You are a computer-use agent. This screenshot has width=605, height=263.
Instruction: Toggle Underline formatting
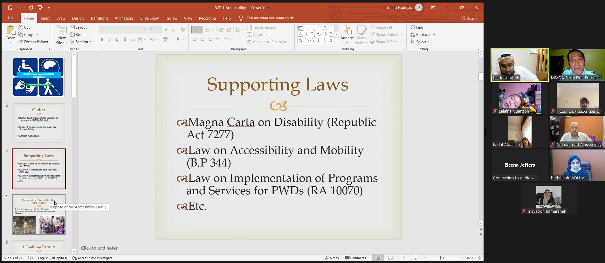tap(117, 39)
